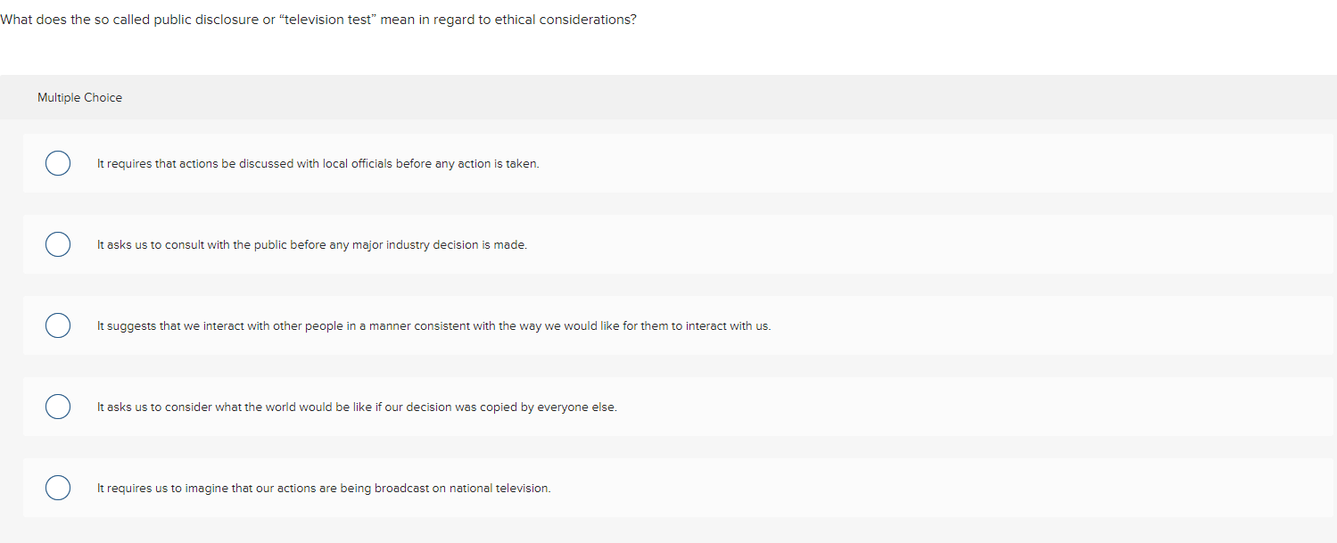1337x543 pixels.
Task: Click the answer describing how we interact with others
Action: pyautogui.click(x=433, y=325)
